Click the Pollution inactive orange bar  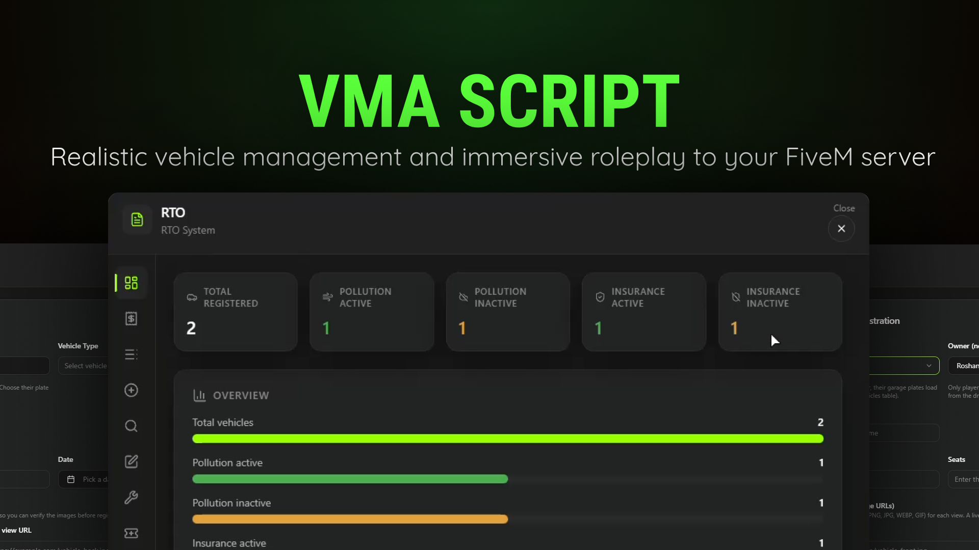coord(350,519)
